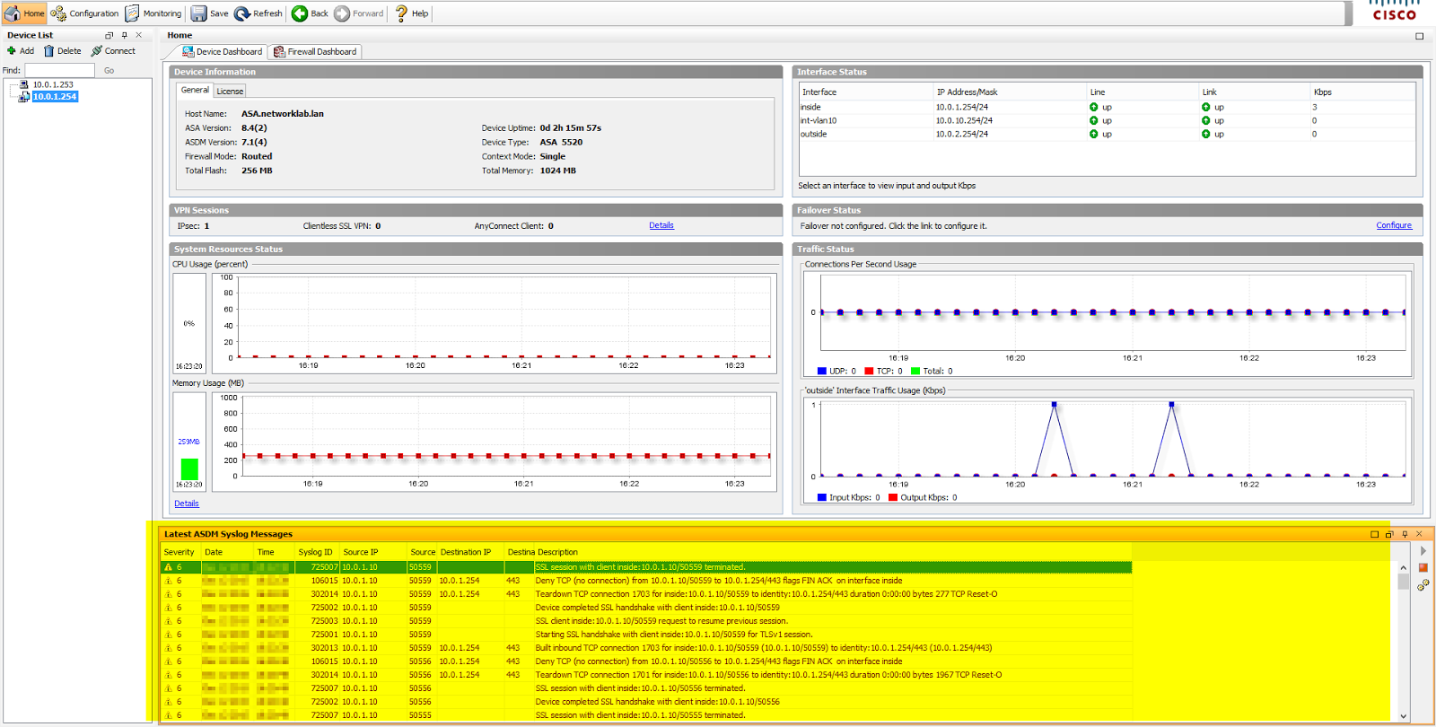The width and height of the screenshot is (1436, 727).
Task: Go to the Home view in toolbar
Action: 24,13
